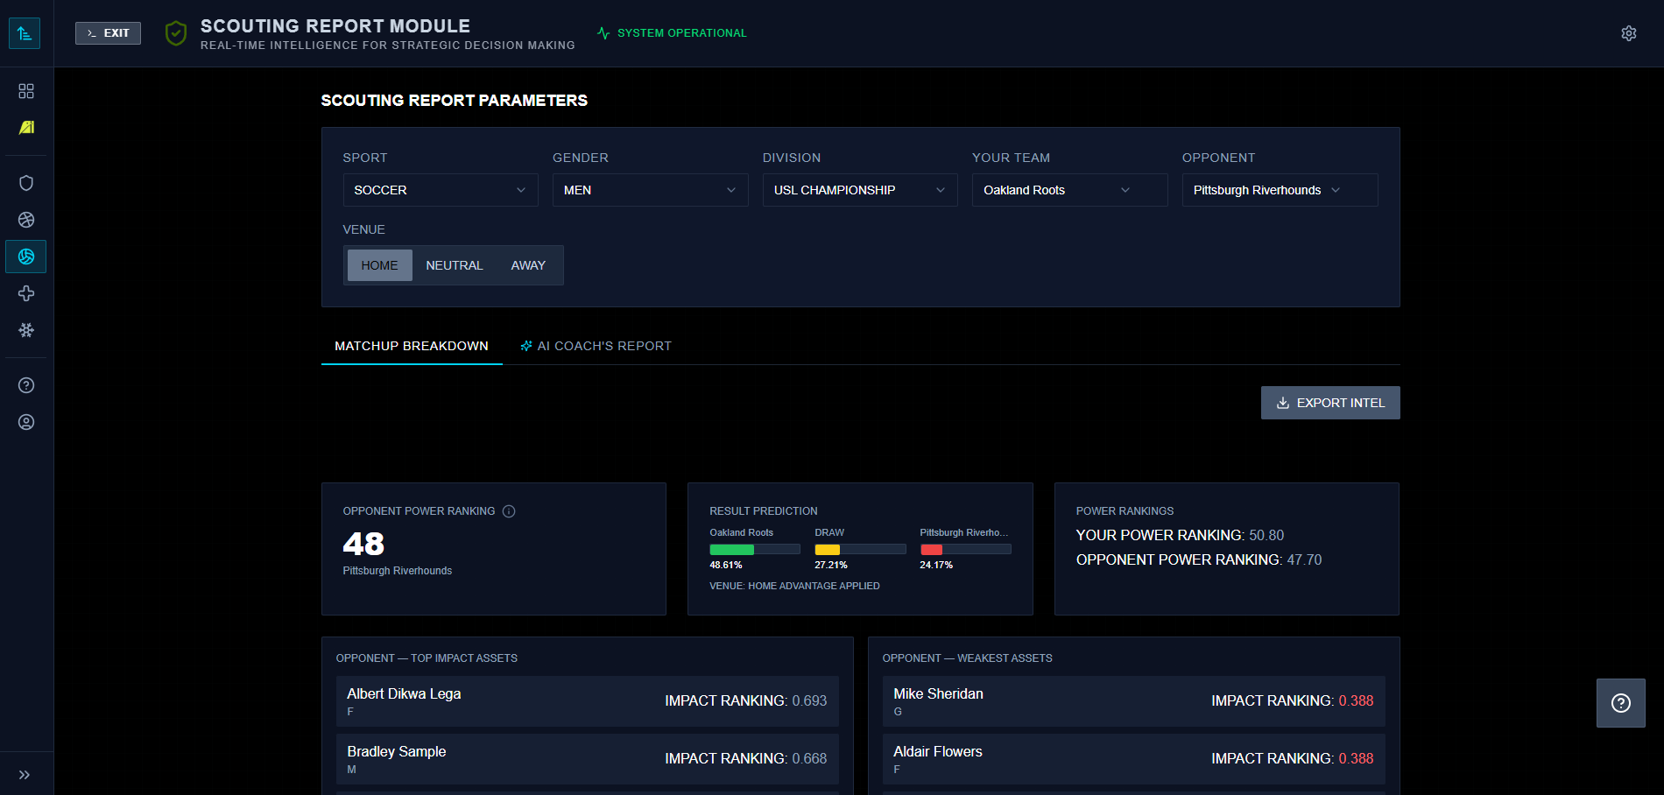Select the Bradley Sample player row
Viewport: 1664px width, 795px height.
[587, 759]
